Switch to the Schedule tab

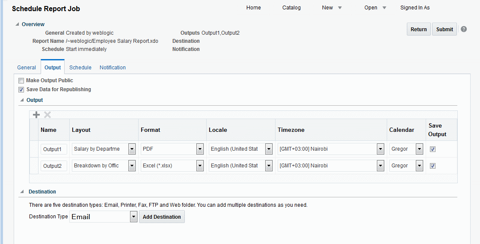80,68
